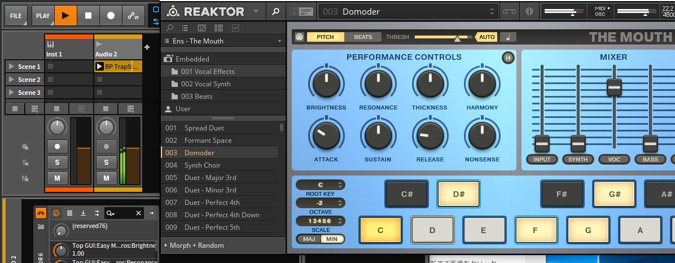
Task: Click the THRESH slider
Action: point(444,37)
